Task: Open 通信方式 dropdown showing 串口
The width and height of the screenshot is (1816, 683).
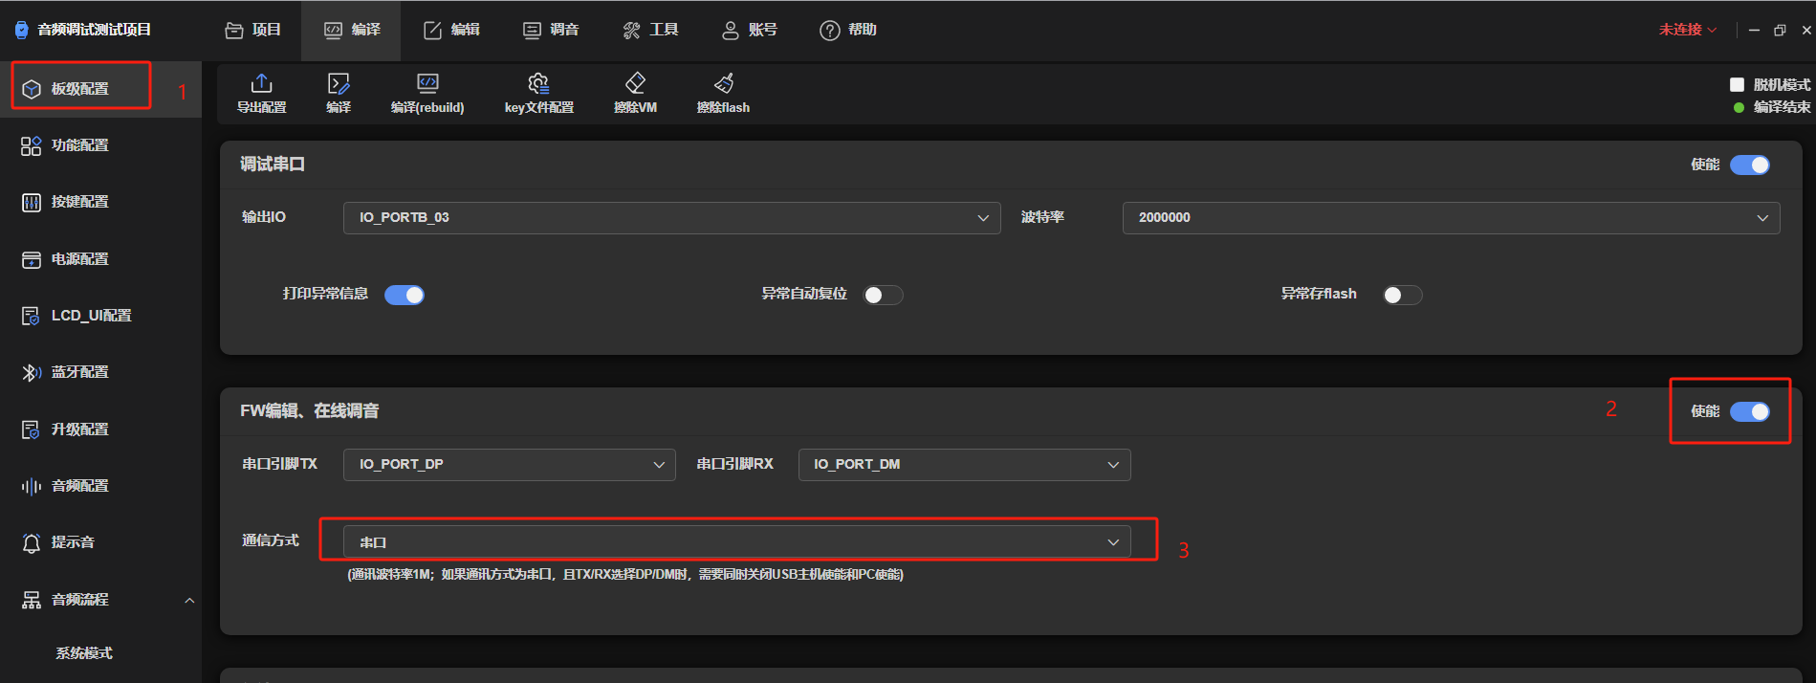Action: pyautogui.click(x=736, y=542)
